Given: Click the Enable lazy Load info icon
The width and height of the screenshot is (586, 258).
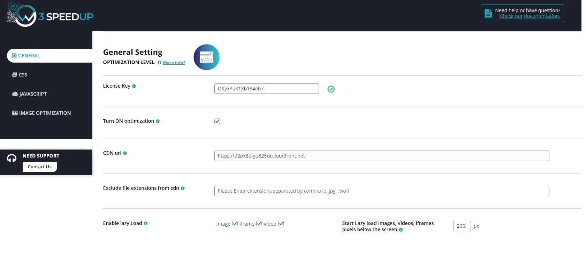Looking at the screenshot, I should (146, 224).
